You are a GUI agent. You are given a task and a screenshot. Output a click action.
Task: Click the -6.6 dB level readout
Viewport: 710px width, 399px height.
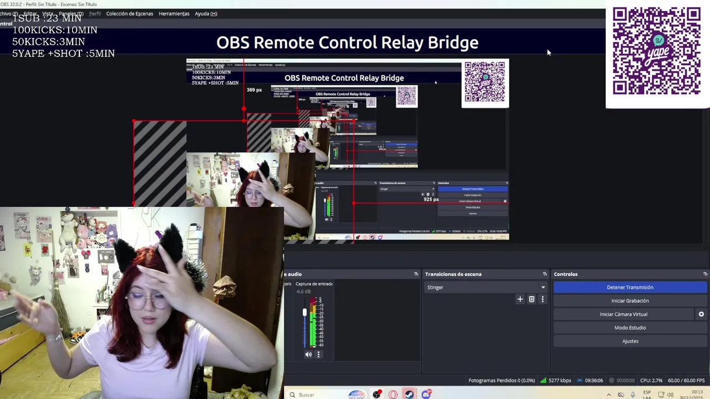pos(303,291)
